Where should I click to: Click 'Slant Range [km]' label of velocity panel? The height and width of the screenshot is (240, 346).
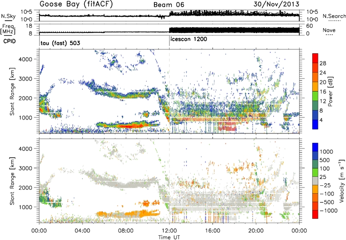coord(12,181)
